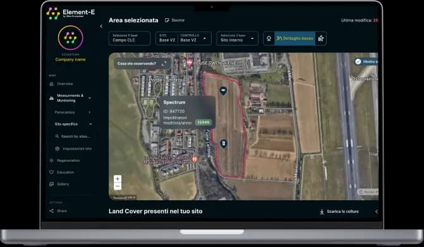This screenshot has width=424, height=247.
Task: Click the Source link near the title
Action: (174, 20)
